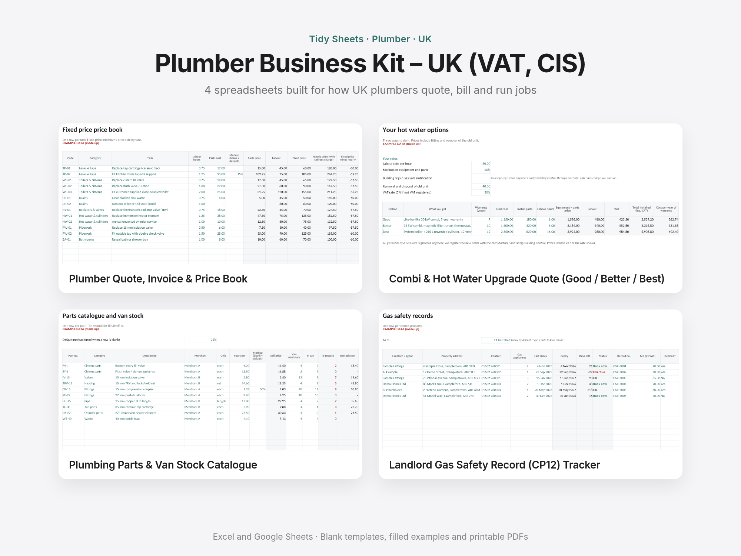
Task: Select the 'Replace tap cartridge (ceramic disc)' task cell
Action: click(x=150, y=168)
